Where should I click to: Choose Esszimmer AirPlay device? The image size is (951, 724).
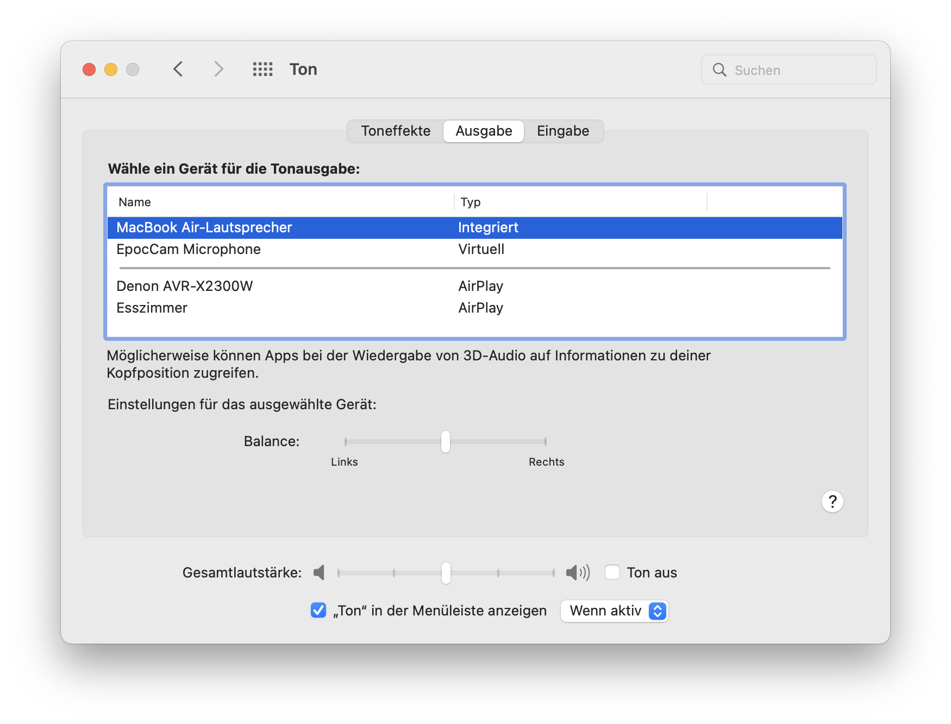point(474,308)
